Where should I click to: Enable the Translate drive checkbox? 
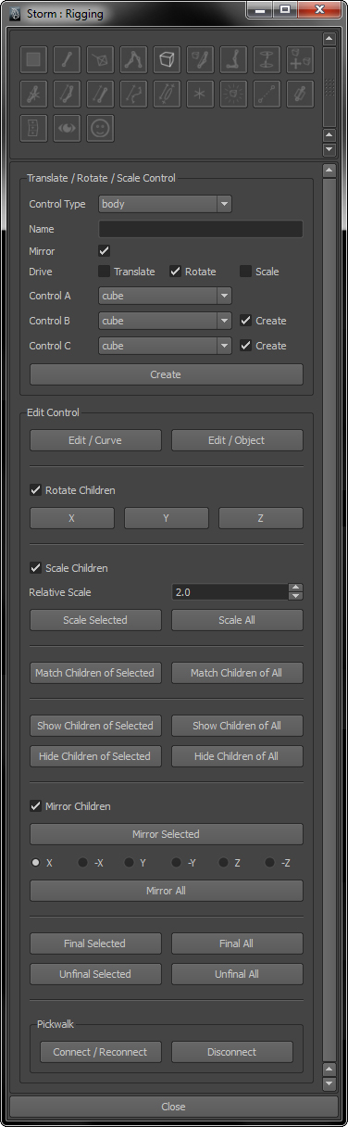105,272
